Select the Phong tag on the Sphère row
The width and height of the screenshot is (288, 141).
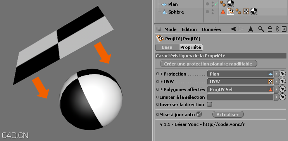[x=238, y=11]
